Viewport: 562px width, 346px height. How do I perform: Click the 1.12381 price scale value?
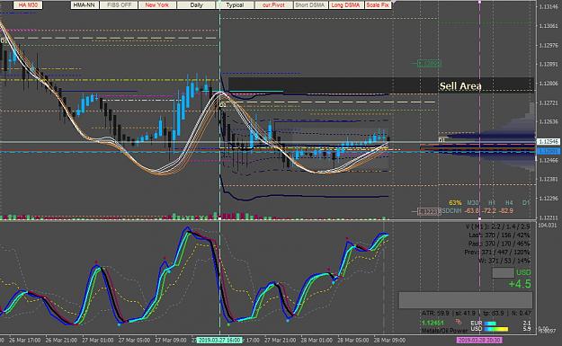click(549, 179)
